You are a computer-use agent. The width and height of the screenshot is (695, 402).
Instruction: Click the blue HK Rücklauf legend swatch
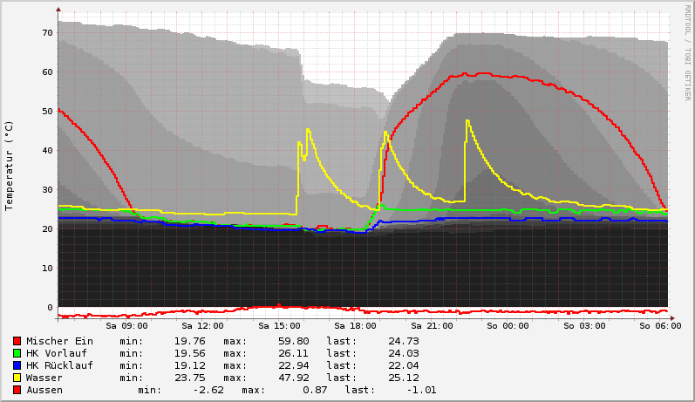pyautogui.click(x=17, y=365)
